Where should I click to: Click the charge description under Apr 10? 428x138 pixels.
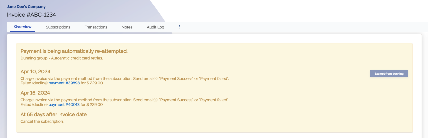click(x=125, y=79)
